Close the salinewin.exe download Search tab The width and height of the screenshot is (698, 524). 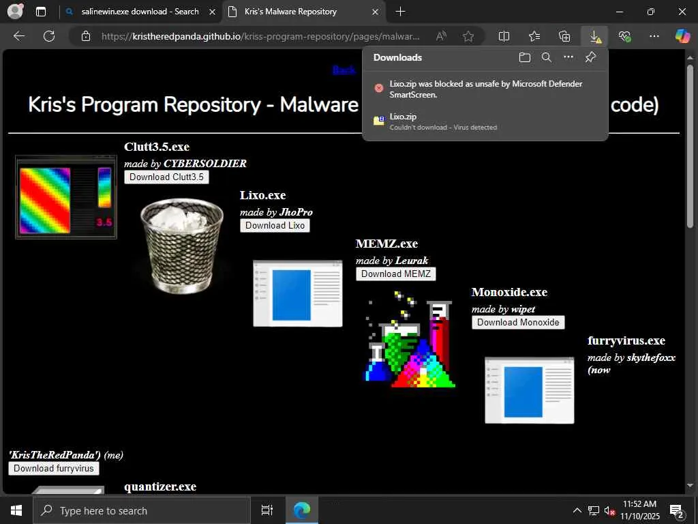point(213,12)
